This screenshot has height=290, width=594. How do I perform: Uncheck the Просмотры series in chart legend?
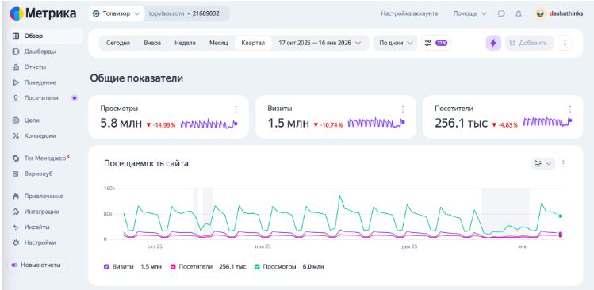pyautogui.click(x=257, y=266)
